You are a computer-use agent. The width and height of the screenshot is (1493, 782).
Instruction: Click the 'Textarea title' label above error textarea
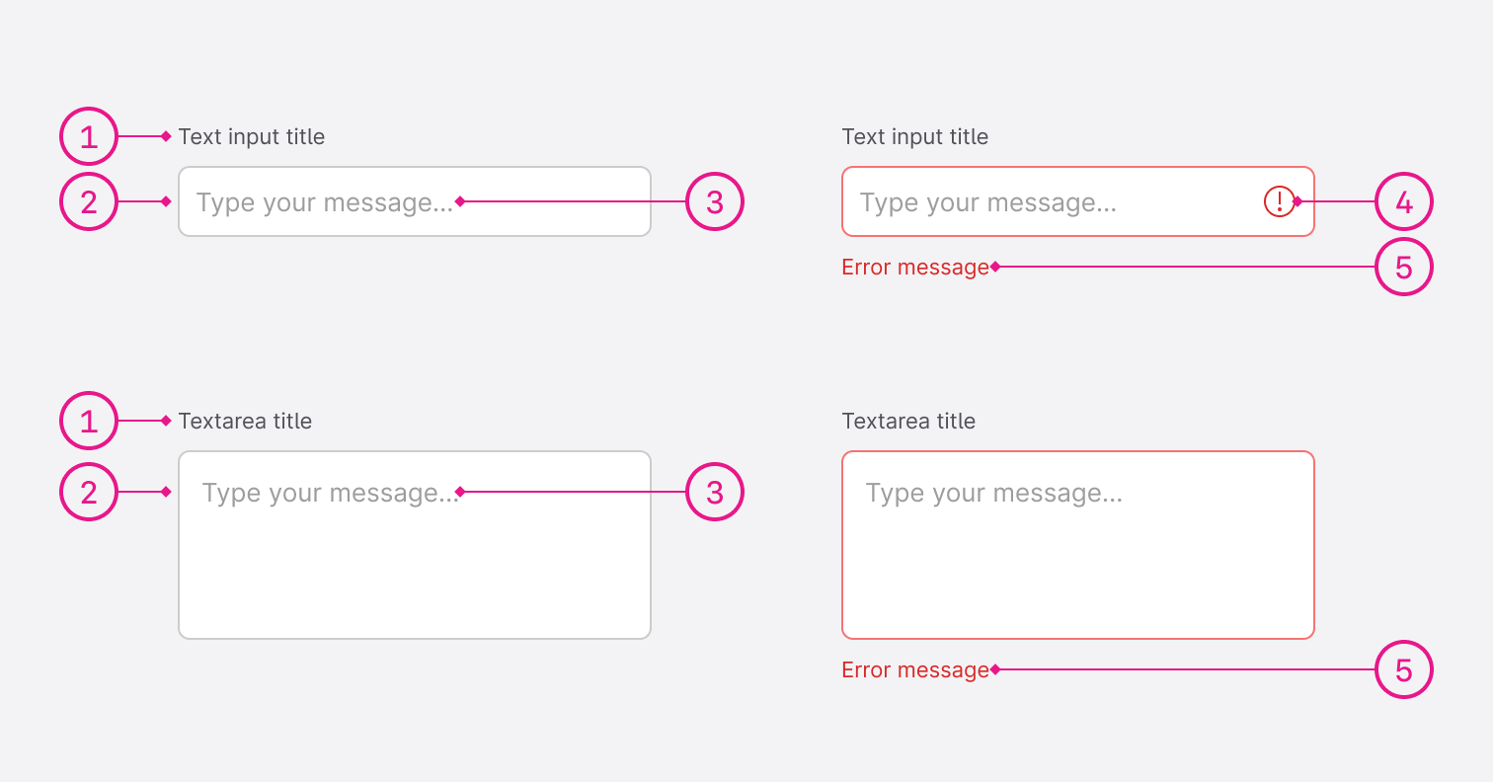pyautogui.click(x=908, y=421)
